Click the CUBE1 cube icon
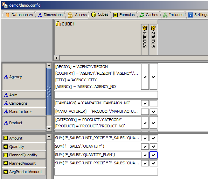 [58, 24]
